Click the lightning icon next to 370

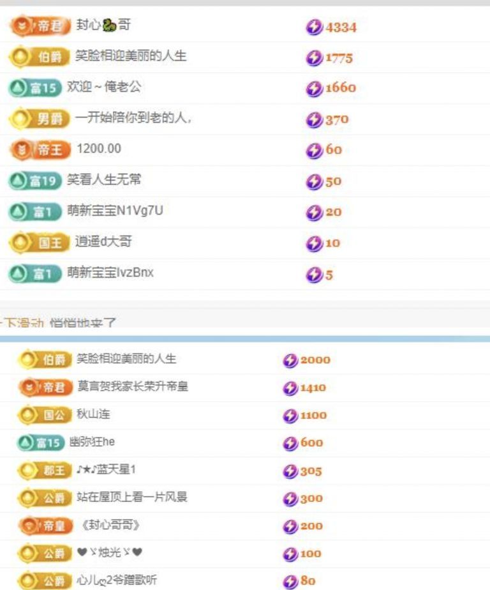(314, 120)
